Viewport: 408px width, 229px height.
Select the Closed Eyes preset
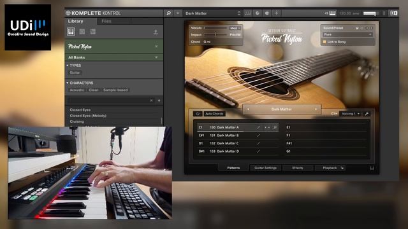[x=80, y=110]
